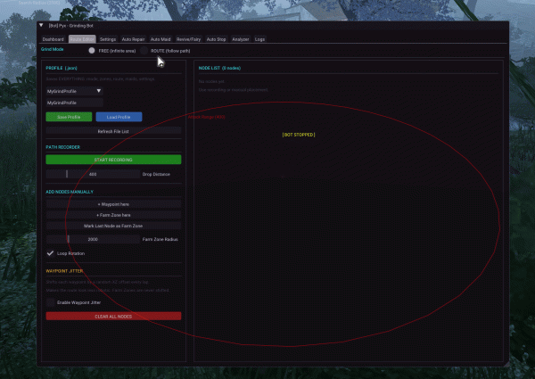Select FREE (infinite area) grind mode
Viewport: 535px width, 379px height.
(92, 51)
